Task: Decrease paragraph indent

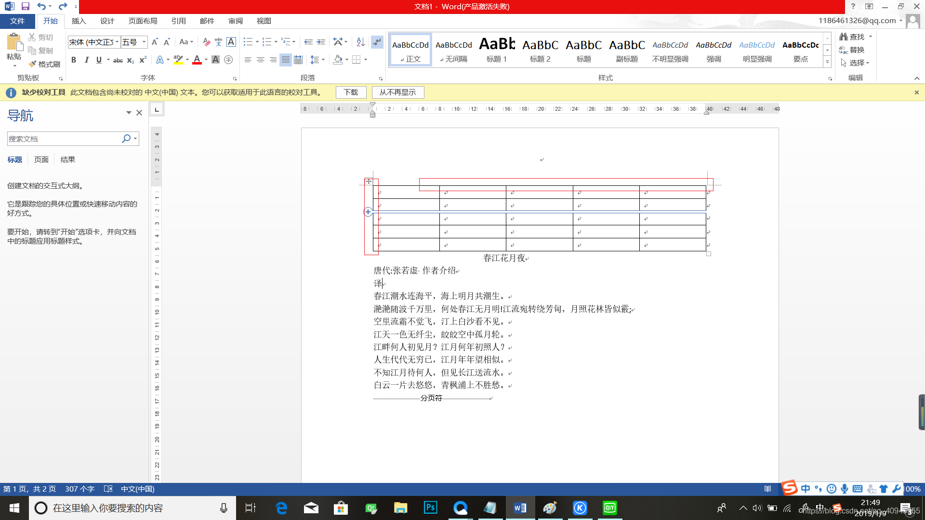Action: [x=308, y=42]
